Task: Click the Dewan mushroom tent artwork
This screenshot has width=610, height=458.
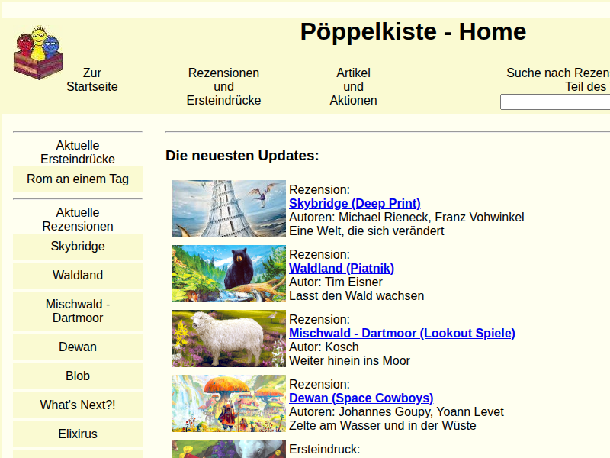Action: pyautogui.click(x=228, y=403)
